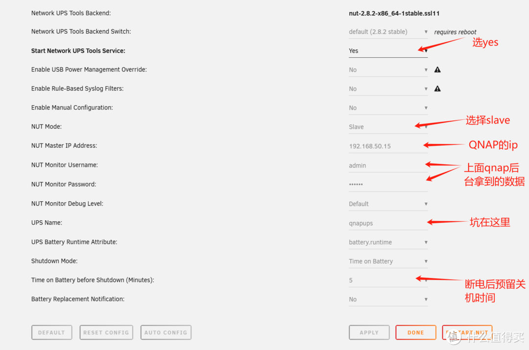Open the NUT Monitor Debug Level dropdown
The height and width of the screenshot is (350, 529).
click(387, 204)
